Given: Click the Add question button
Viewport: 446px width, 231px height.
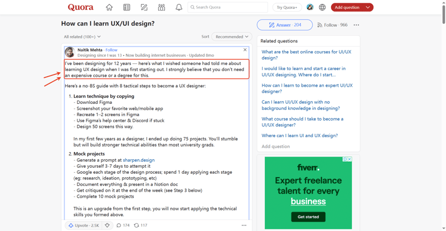Looking at the screenshot, I should pos(347,7).
